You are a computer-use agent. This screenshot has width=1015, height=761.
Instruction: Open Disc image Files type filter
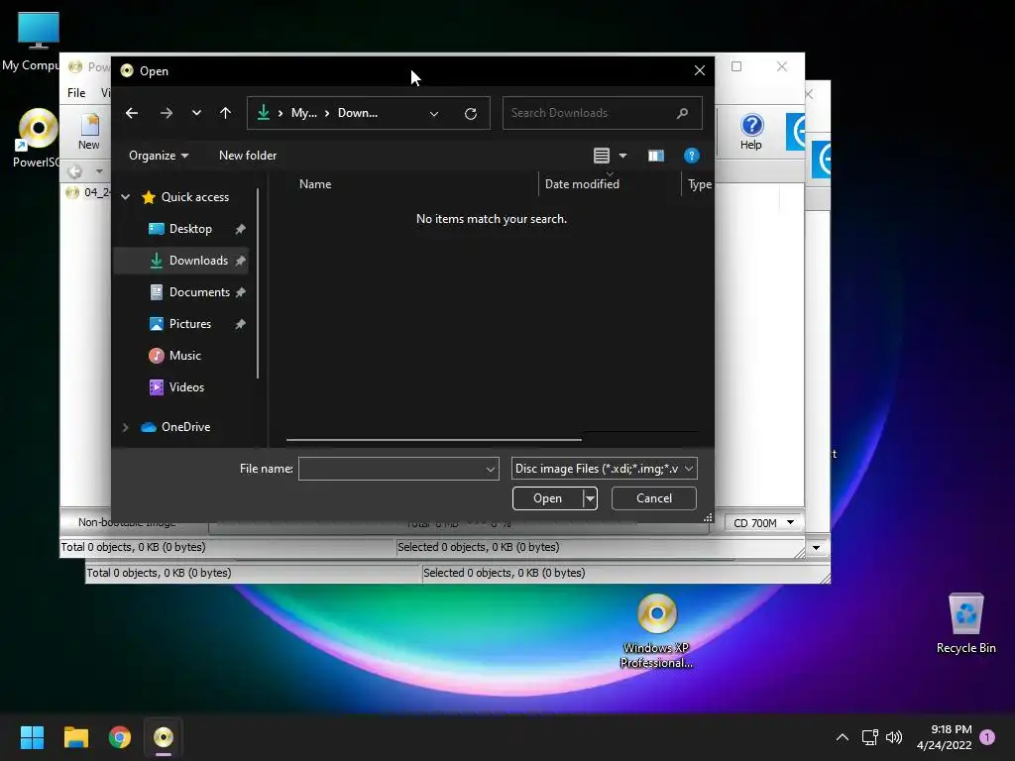tap(604, 469)
